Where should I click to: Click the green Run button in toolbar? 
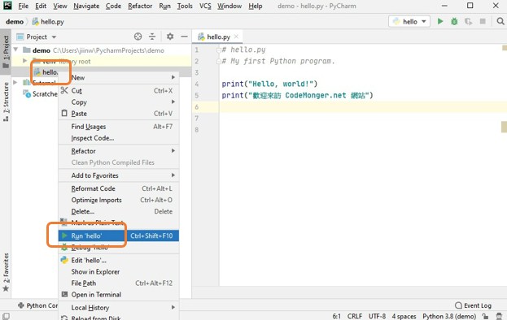440,22
